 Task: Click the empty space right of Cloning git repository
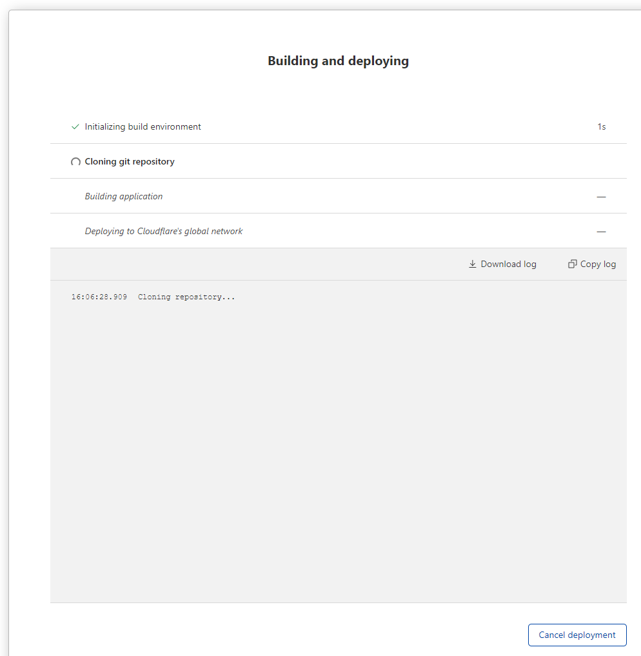point(387,162)
